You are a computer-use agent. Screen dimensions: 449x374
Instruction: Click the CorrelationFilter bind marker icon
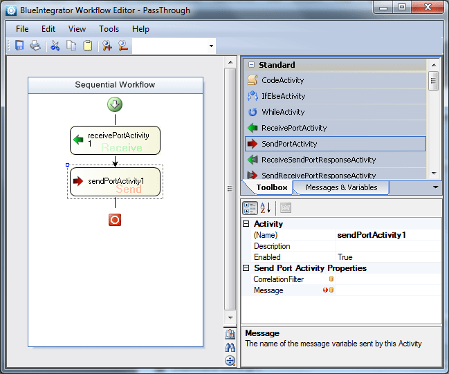331,279
